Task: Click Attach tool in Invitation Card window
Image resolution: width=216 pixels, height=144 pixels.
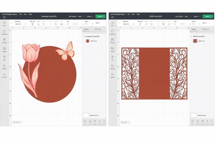Action: tap(95, 122)
